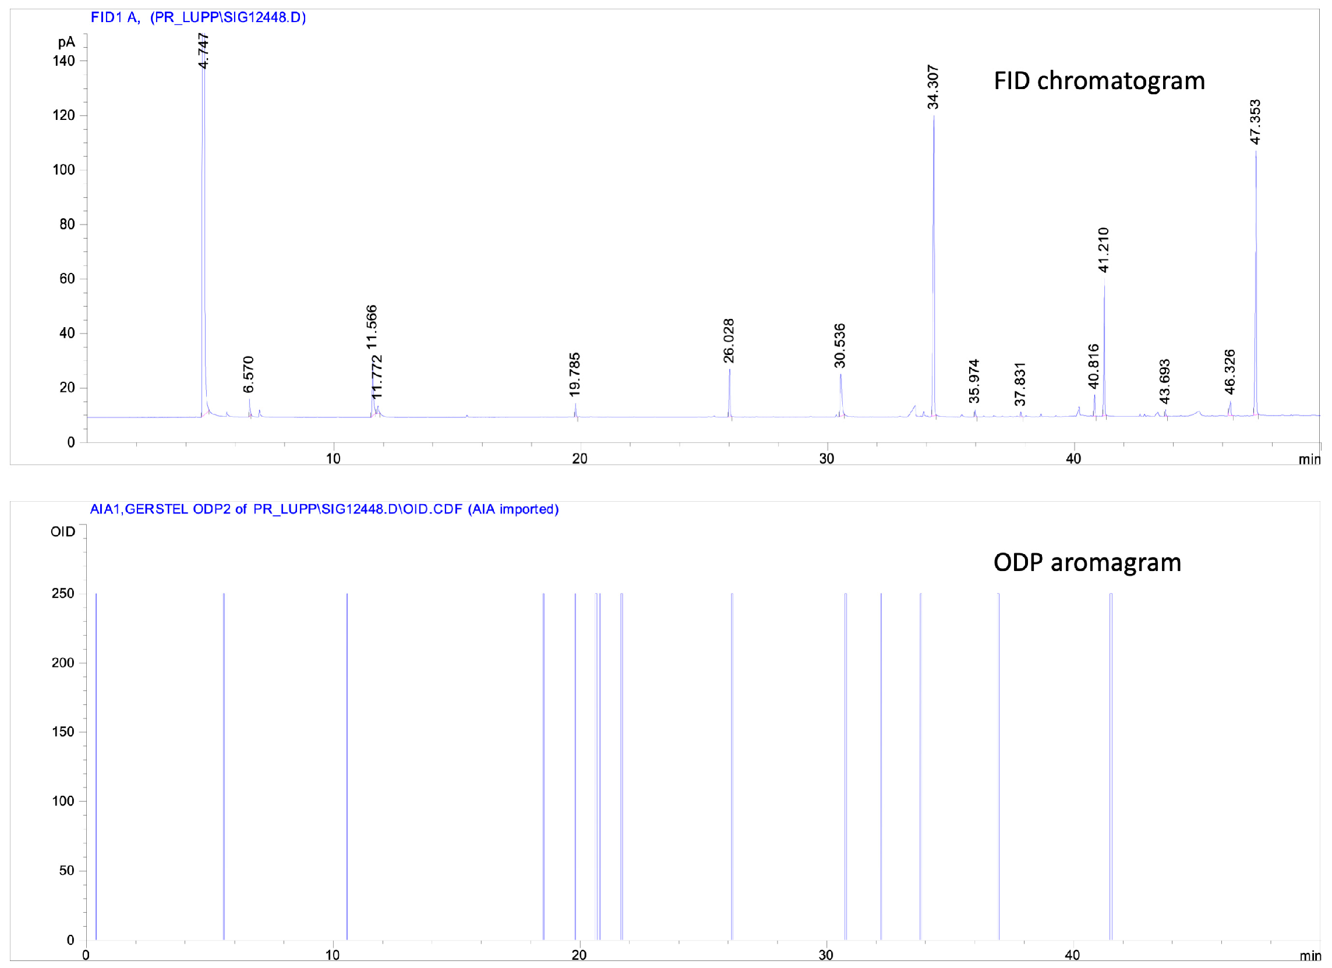The height and width of the screenshot is (968, 1332).
Task: Click the pA axis unit label
Action: pyautogui.click(x=66, y=43)
